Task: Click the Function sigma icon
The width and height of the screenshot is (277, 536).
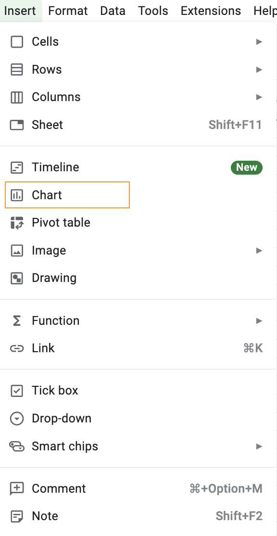Action: (17, 320)
